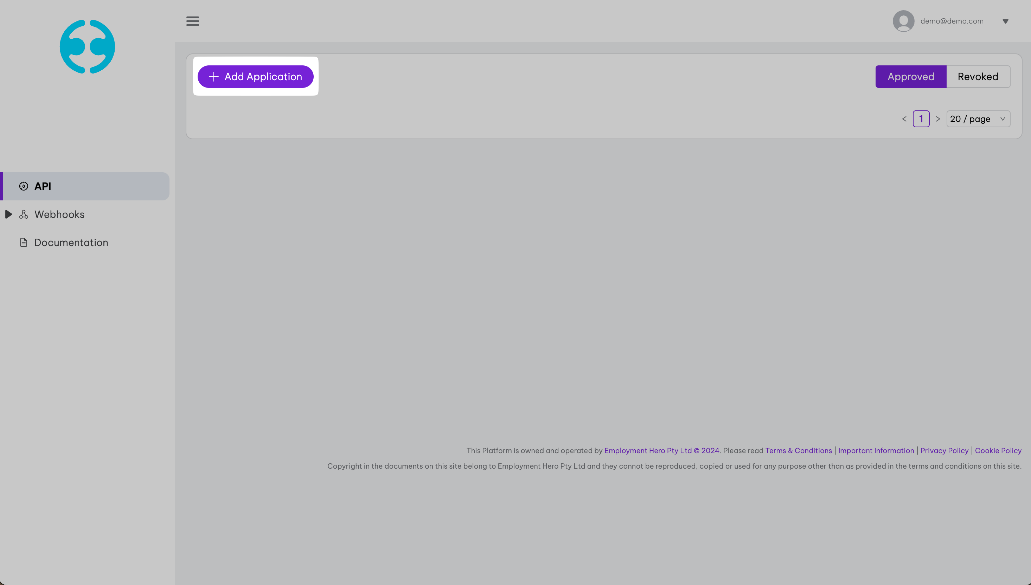Viewport: 1031px width, 585px height.
Task: Open Terms & Conditions link
Action: pyautogui.click(x=798, y=450)
